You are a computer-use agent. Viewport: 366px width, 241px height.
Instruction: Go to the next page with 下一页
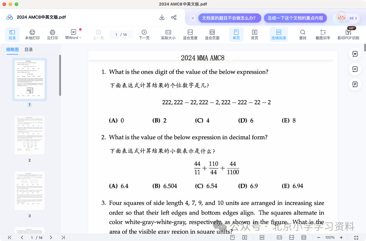144,35
